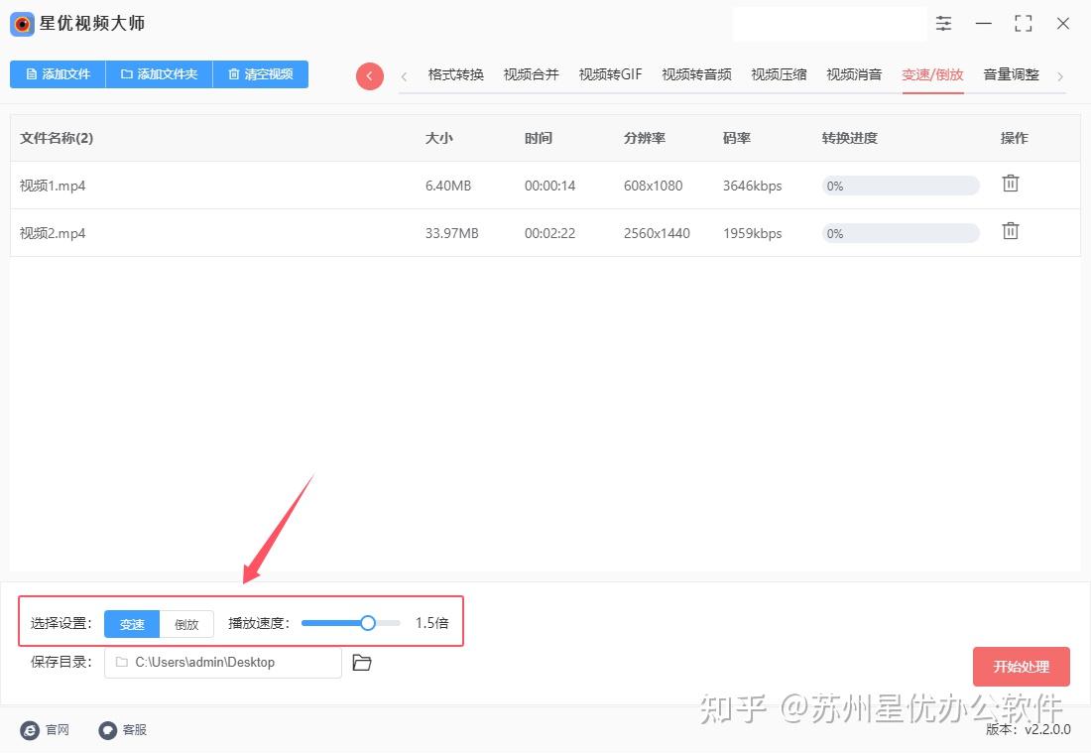Open the folder browse icon beside save directory
Screen dimensions: 1091x754
362,662
